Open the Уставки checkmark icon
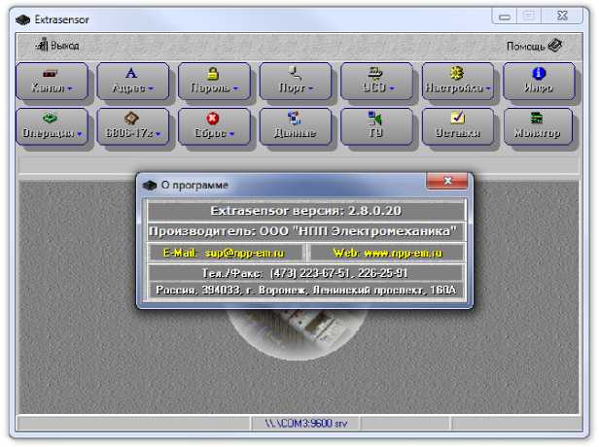The image size is (599, 447). 457,118
